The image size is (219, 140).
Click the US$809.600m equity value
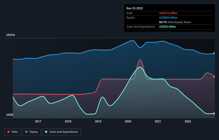pos(168,18)
